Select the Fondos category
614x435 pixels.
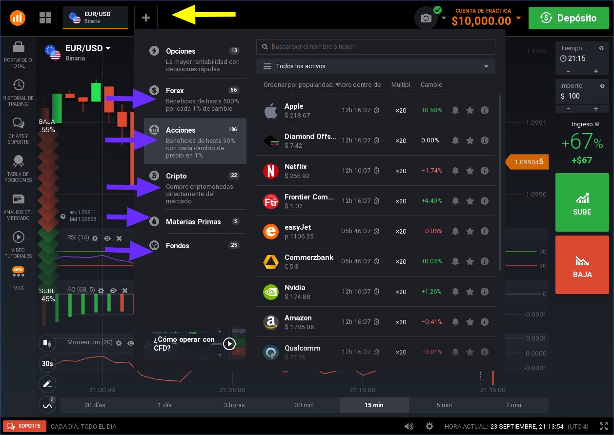point(195,245)
